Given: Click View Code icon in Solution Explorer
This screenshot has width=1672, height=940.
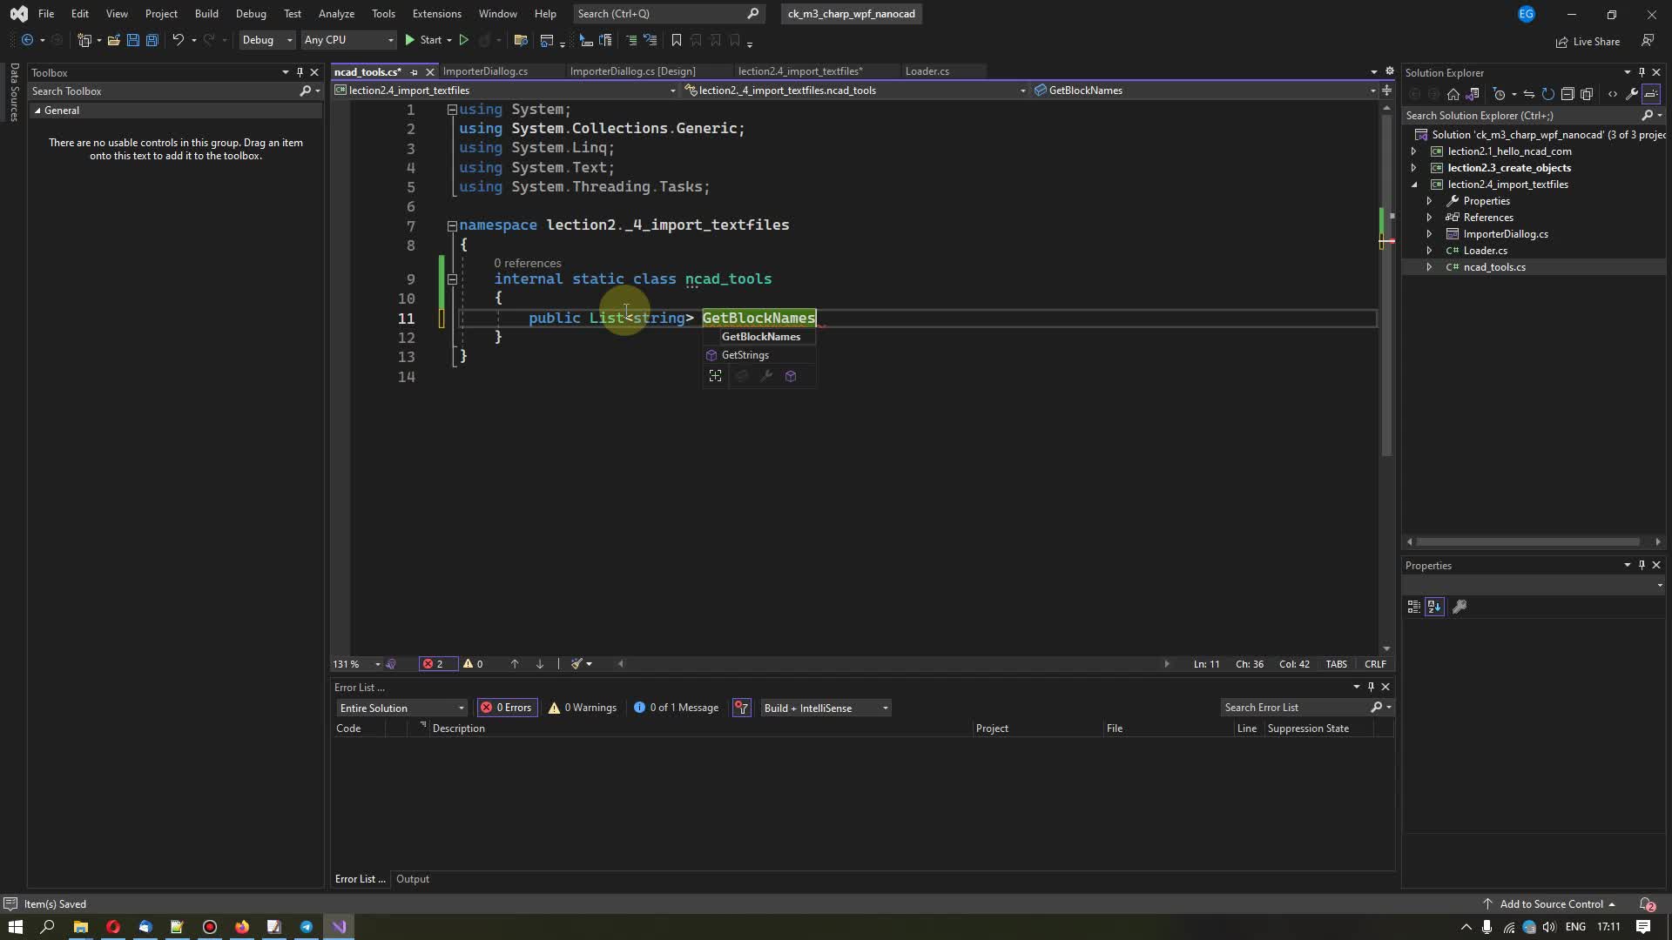Looking at the screenshot, I should (x=1613, y=94).
